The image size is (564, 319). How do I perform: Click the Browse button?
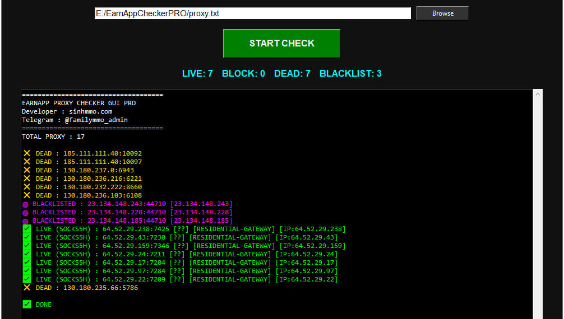pos(442,13)
